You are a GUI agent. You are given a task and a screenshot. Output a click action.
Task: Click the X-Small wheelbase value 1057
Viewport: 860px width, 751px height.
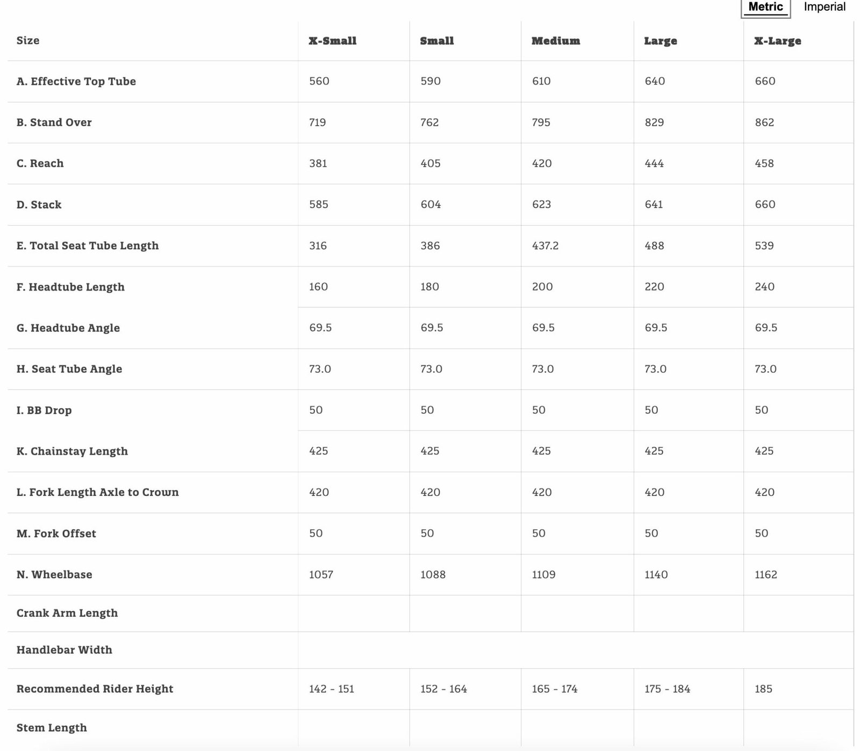click(x=321, y=575)
